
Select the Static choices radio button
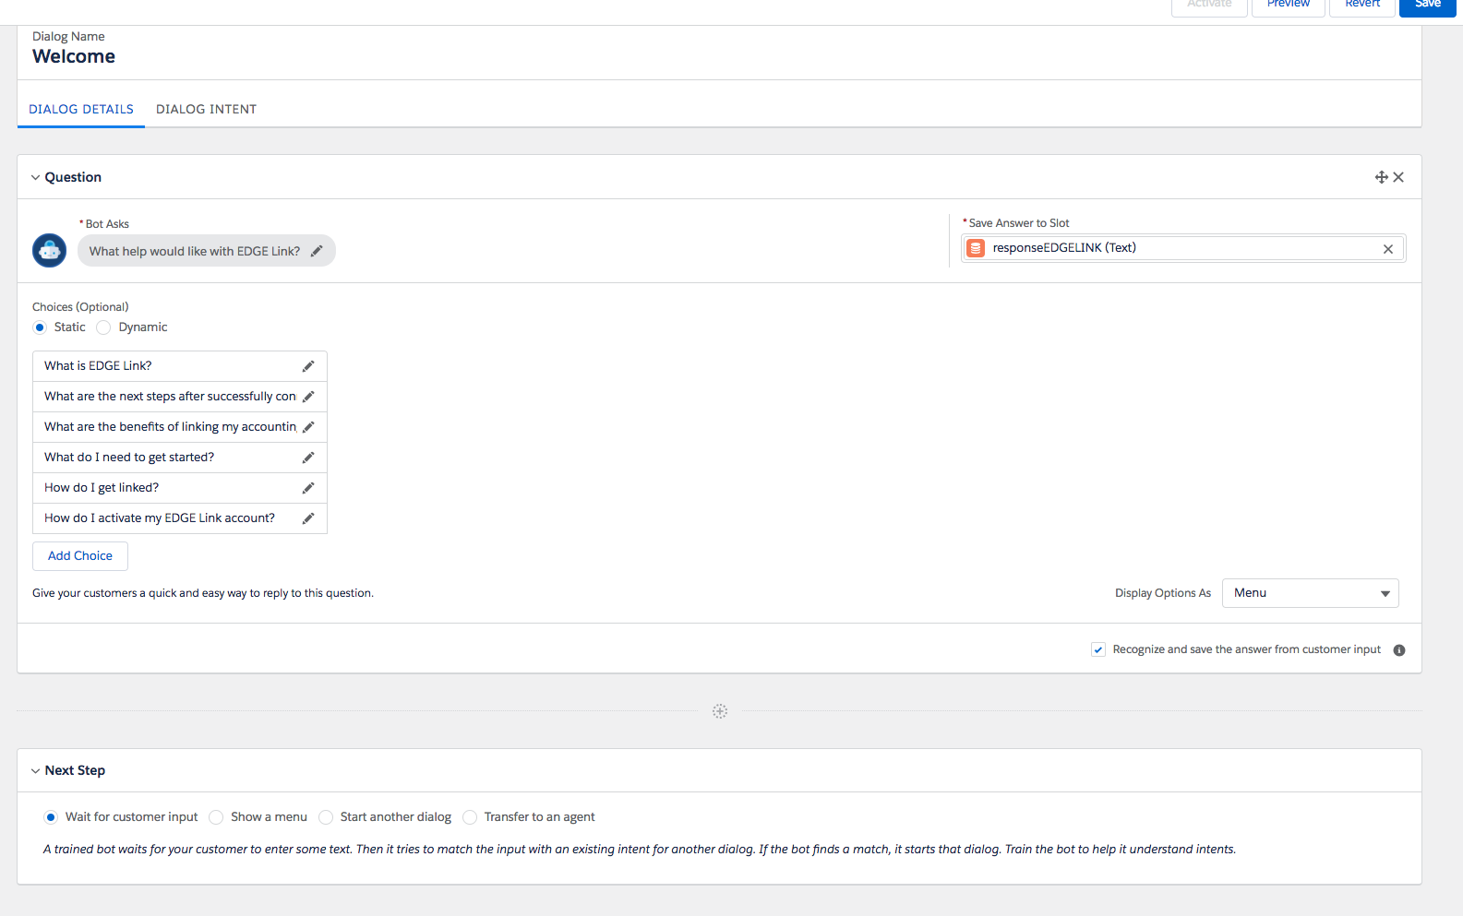[x=40, y=327]
